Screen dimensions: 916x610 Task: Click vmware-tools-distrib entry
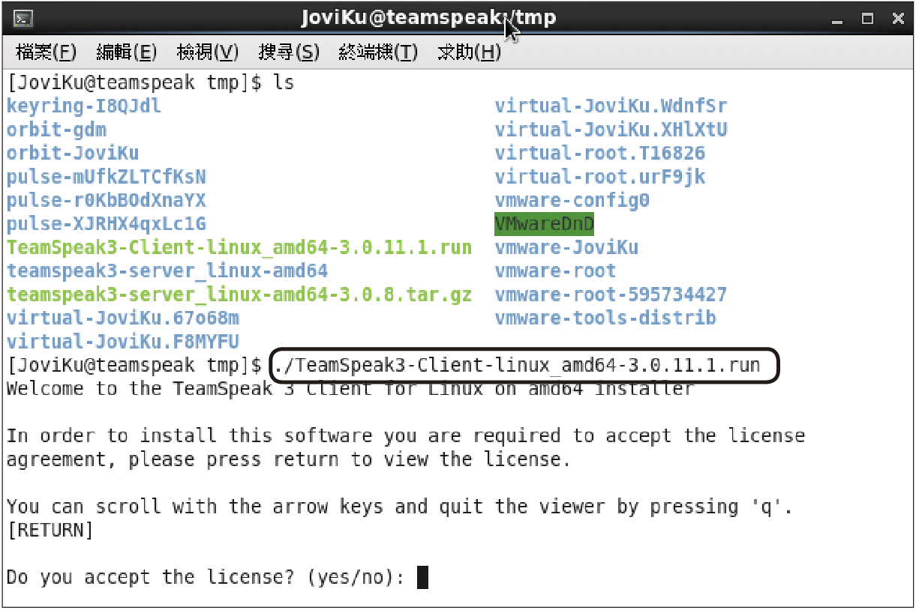(x=605, y=318)
